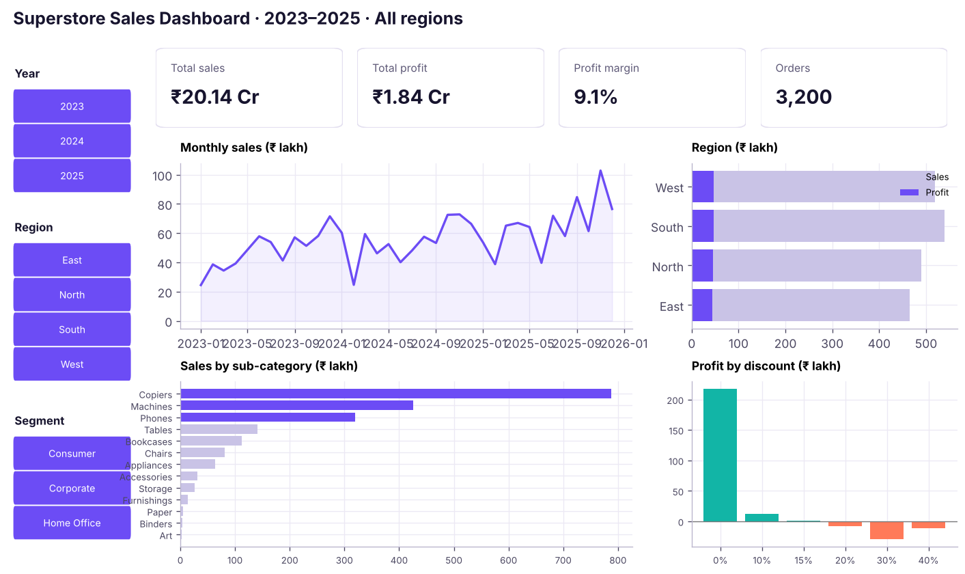Screen dimensions: 965x574
Task: Select the Chairs sub-category bar
Action: coord(202,452)
